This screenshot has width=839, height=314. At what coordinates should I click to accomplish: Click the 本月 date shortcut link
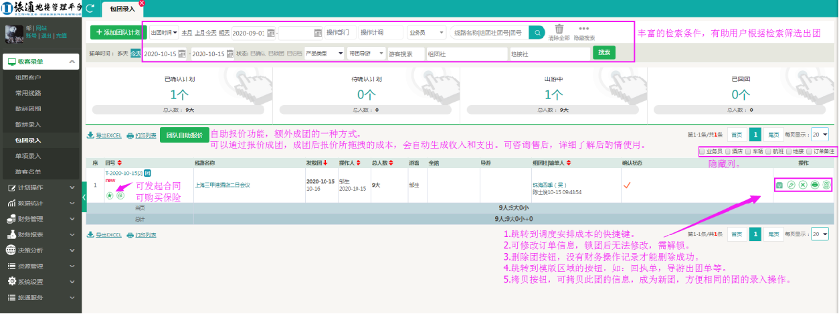click(187, 32)
